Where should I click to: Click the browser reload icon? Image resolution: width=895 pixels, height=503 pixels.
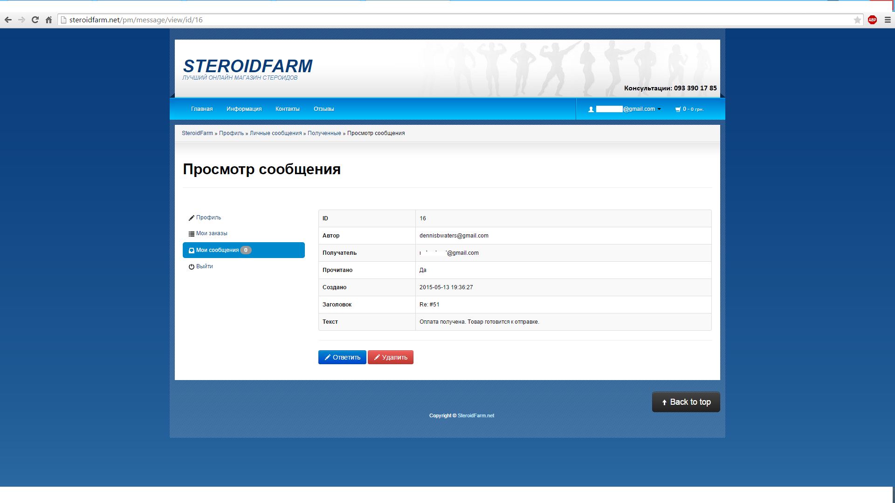point(35,20)
